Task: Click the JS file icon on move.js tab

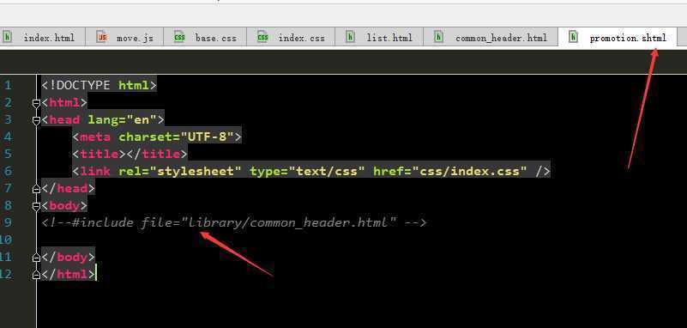Action: click(x=102, y=37)
